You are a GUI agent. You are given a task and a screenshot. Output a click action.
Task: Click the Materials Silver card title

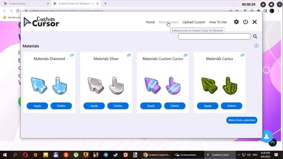point(106,59)
